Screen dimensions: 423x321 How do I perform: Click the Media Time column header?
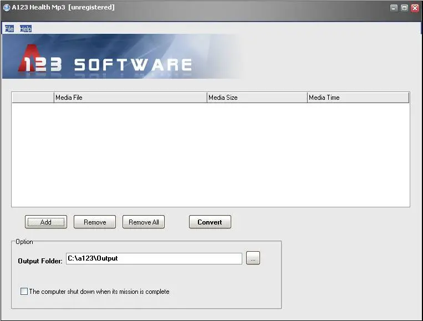pos(358,98)
